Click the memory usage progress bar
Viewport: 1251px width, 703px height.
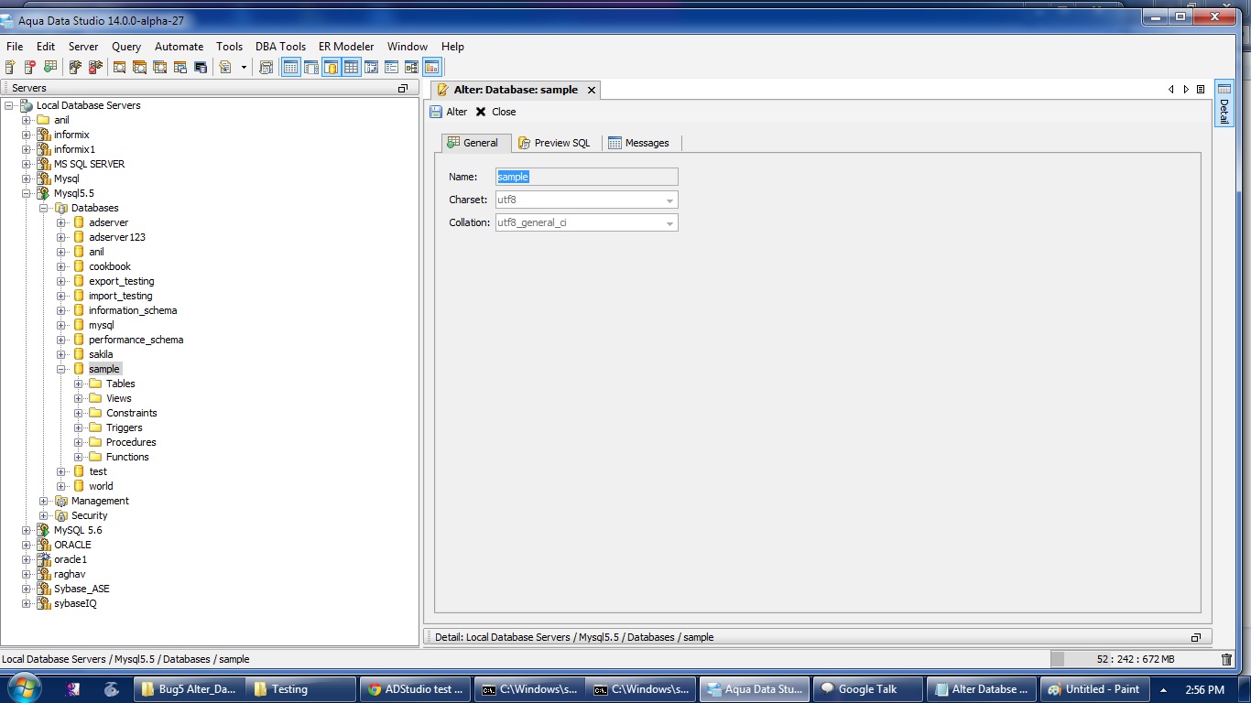1134,659
